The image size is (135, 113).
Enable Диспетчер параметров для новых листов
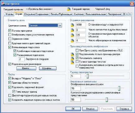click(10, 95)
